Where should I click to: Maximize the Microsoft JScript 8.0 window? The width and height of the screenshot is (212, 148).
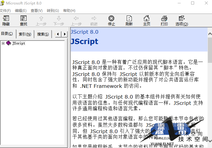pyautogui.click(x=193, y=3)
